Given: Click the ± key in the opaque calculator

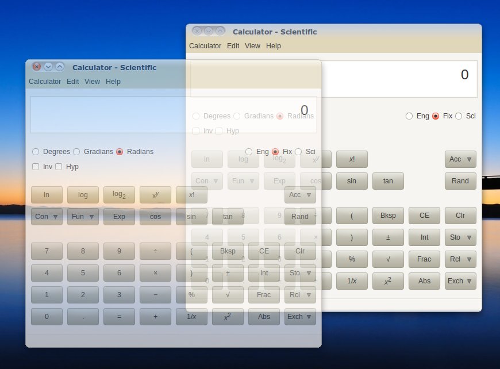Looking at the screenshot, I should (x=388, y=237).
